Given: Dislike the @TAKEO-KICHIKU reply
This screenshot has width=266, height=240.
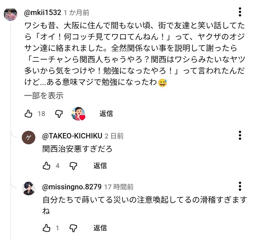Looking at the screenshot, I should 73,166.
